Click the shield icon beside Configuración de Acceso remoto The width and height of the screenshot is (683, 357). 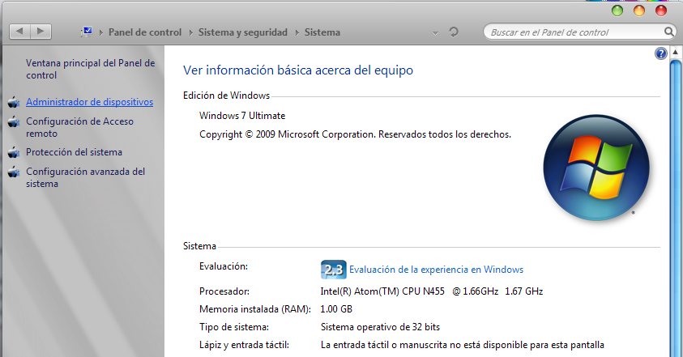14,122
